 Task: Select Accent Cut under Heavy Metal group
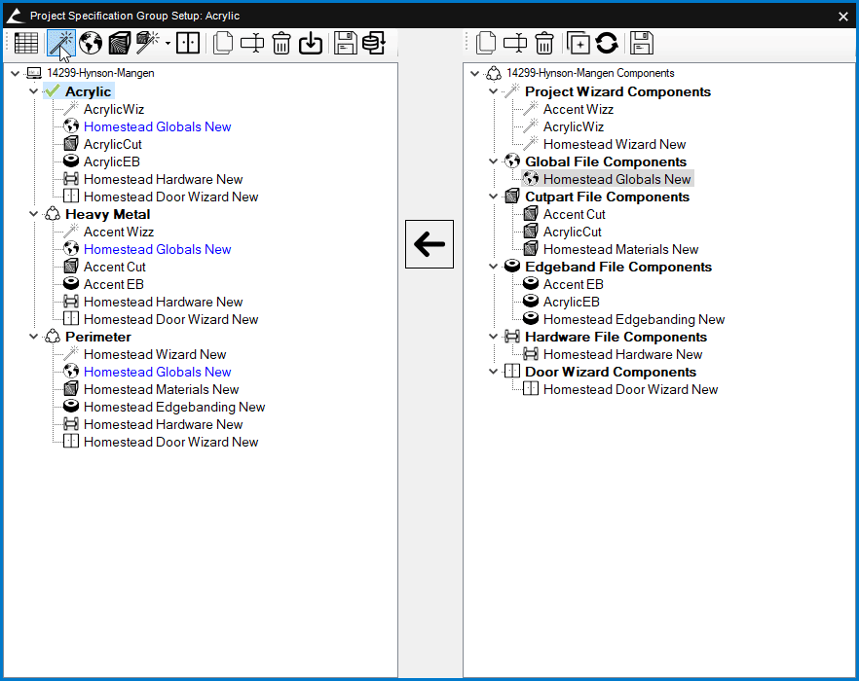tap(114, 267)
